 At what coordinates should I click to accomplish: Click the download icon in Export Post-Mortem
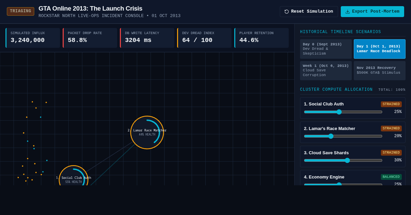348,12
